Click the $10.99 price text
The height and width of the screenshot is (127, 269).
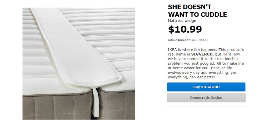pyautogui.click(x=185, y=29)
